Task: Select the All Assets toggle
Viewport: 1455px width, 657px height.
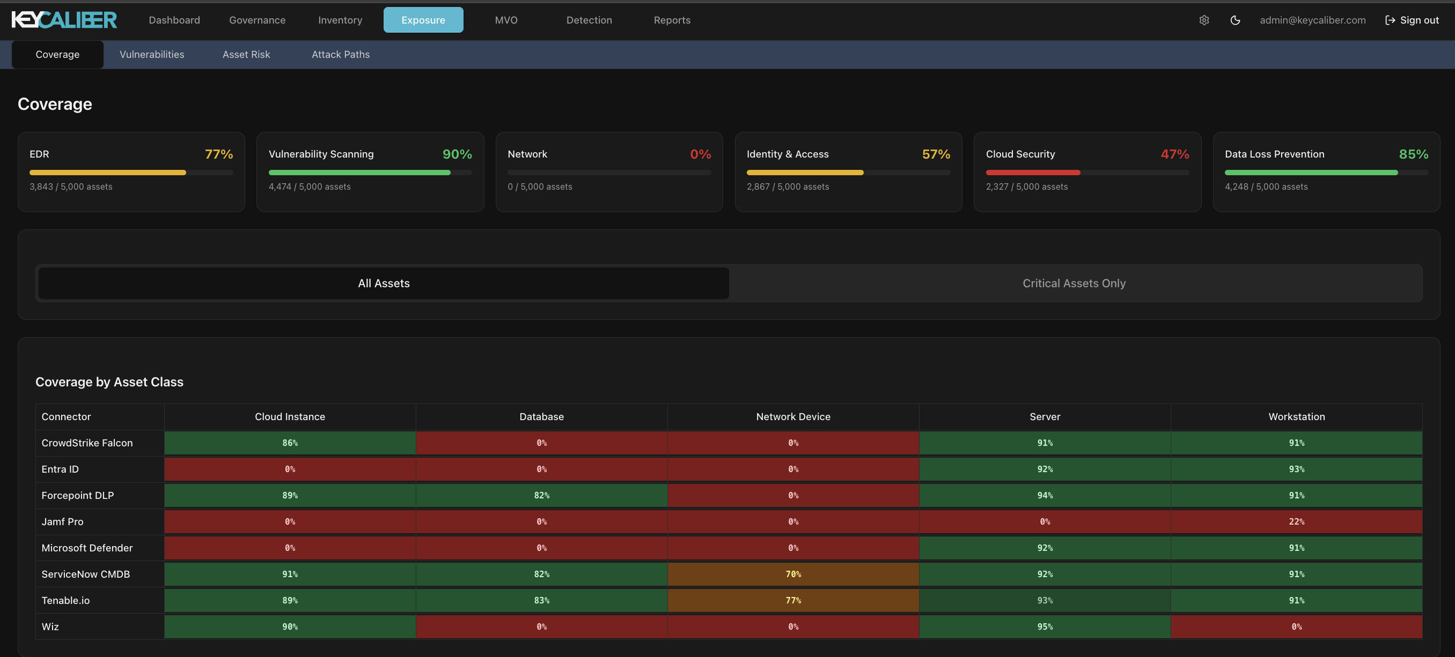Action: click(384, 283)
